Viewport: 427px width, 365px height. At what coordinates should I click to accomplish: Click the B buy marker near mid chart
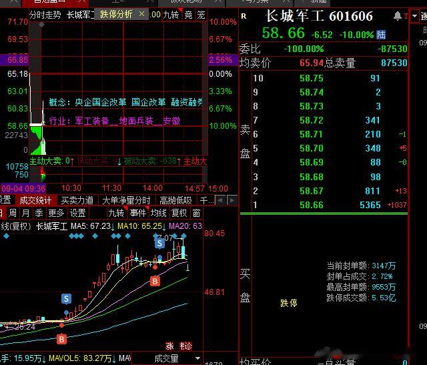[155, 282]
